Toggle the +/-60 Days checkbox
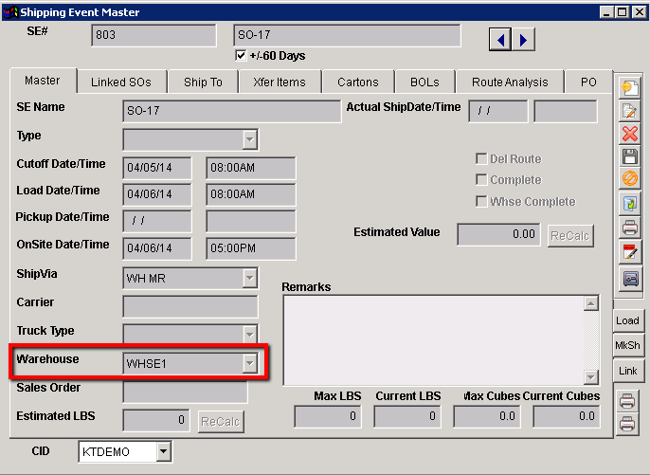Viewport: 650px width, 475px height. point(240,56)
